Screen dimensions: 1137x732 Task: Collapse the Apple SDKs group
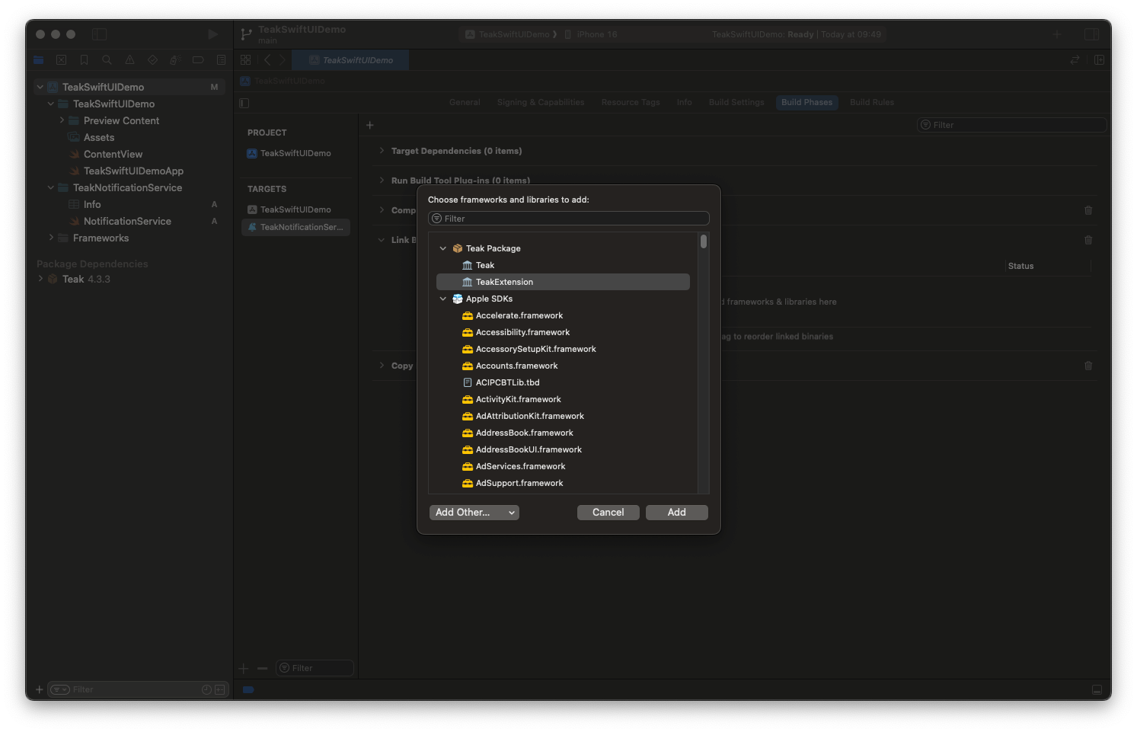coord(442,299)
